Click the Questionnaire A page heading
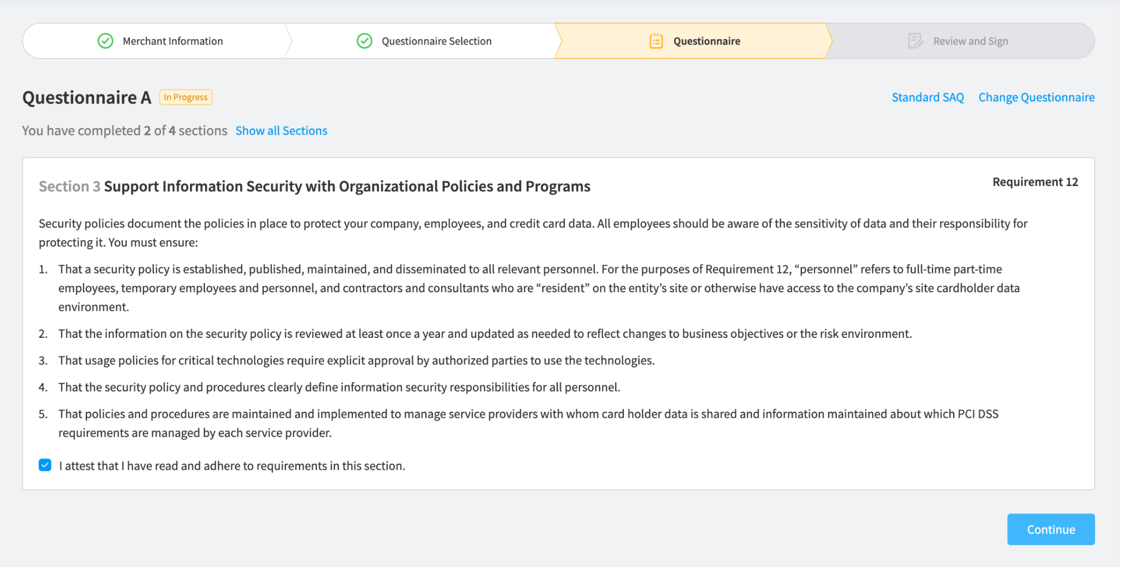Viewport: 1121px width, 567px height. (x=87, y=97)
